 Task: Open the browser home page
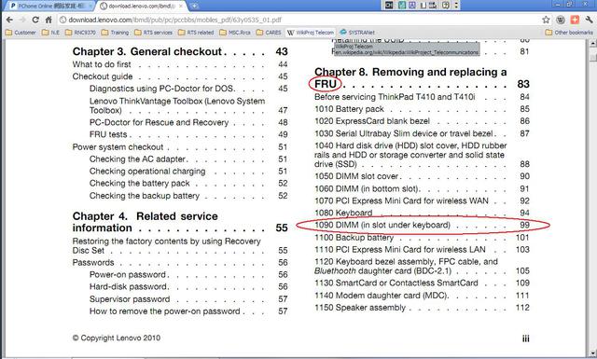click(x=49, y=20)
